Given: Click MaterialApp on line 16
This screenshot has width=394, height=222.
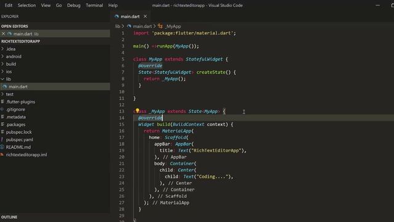Looking at the screenshot, I should tap(177, 131).
